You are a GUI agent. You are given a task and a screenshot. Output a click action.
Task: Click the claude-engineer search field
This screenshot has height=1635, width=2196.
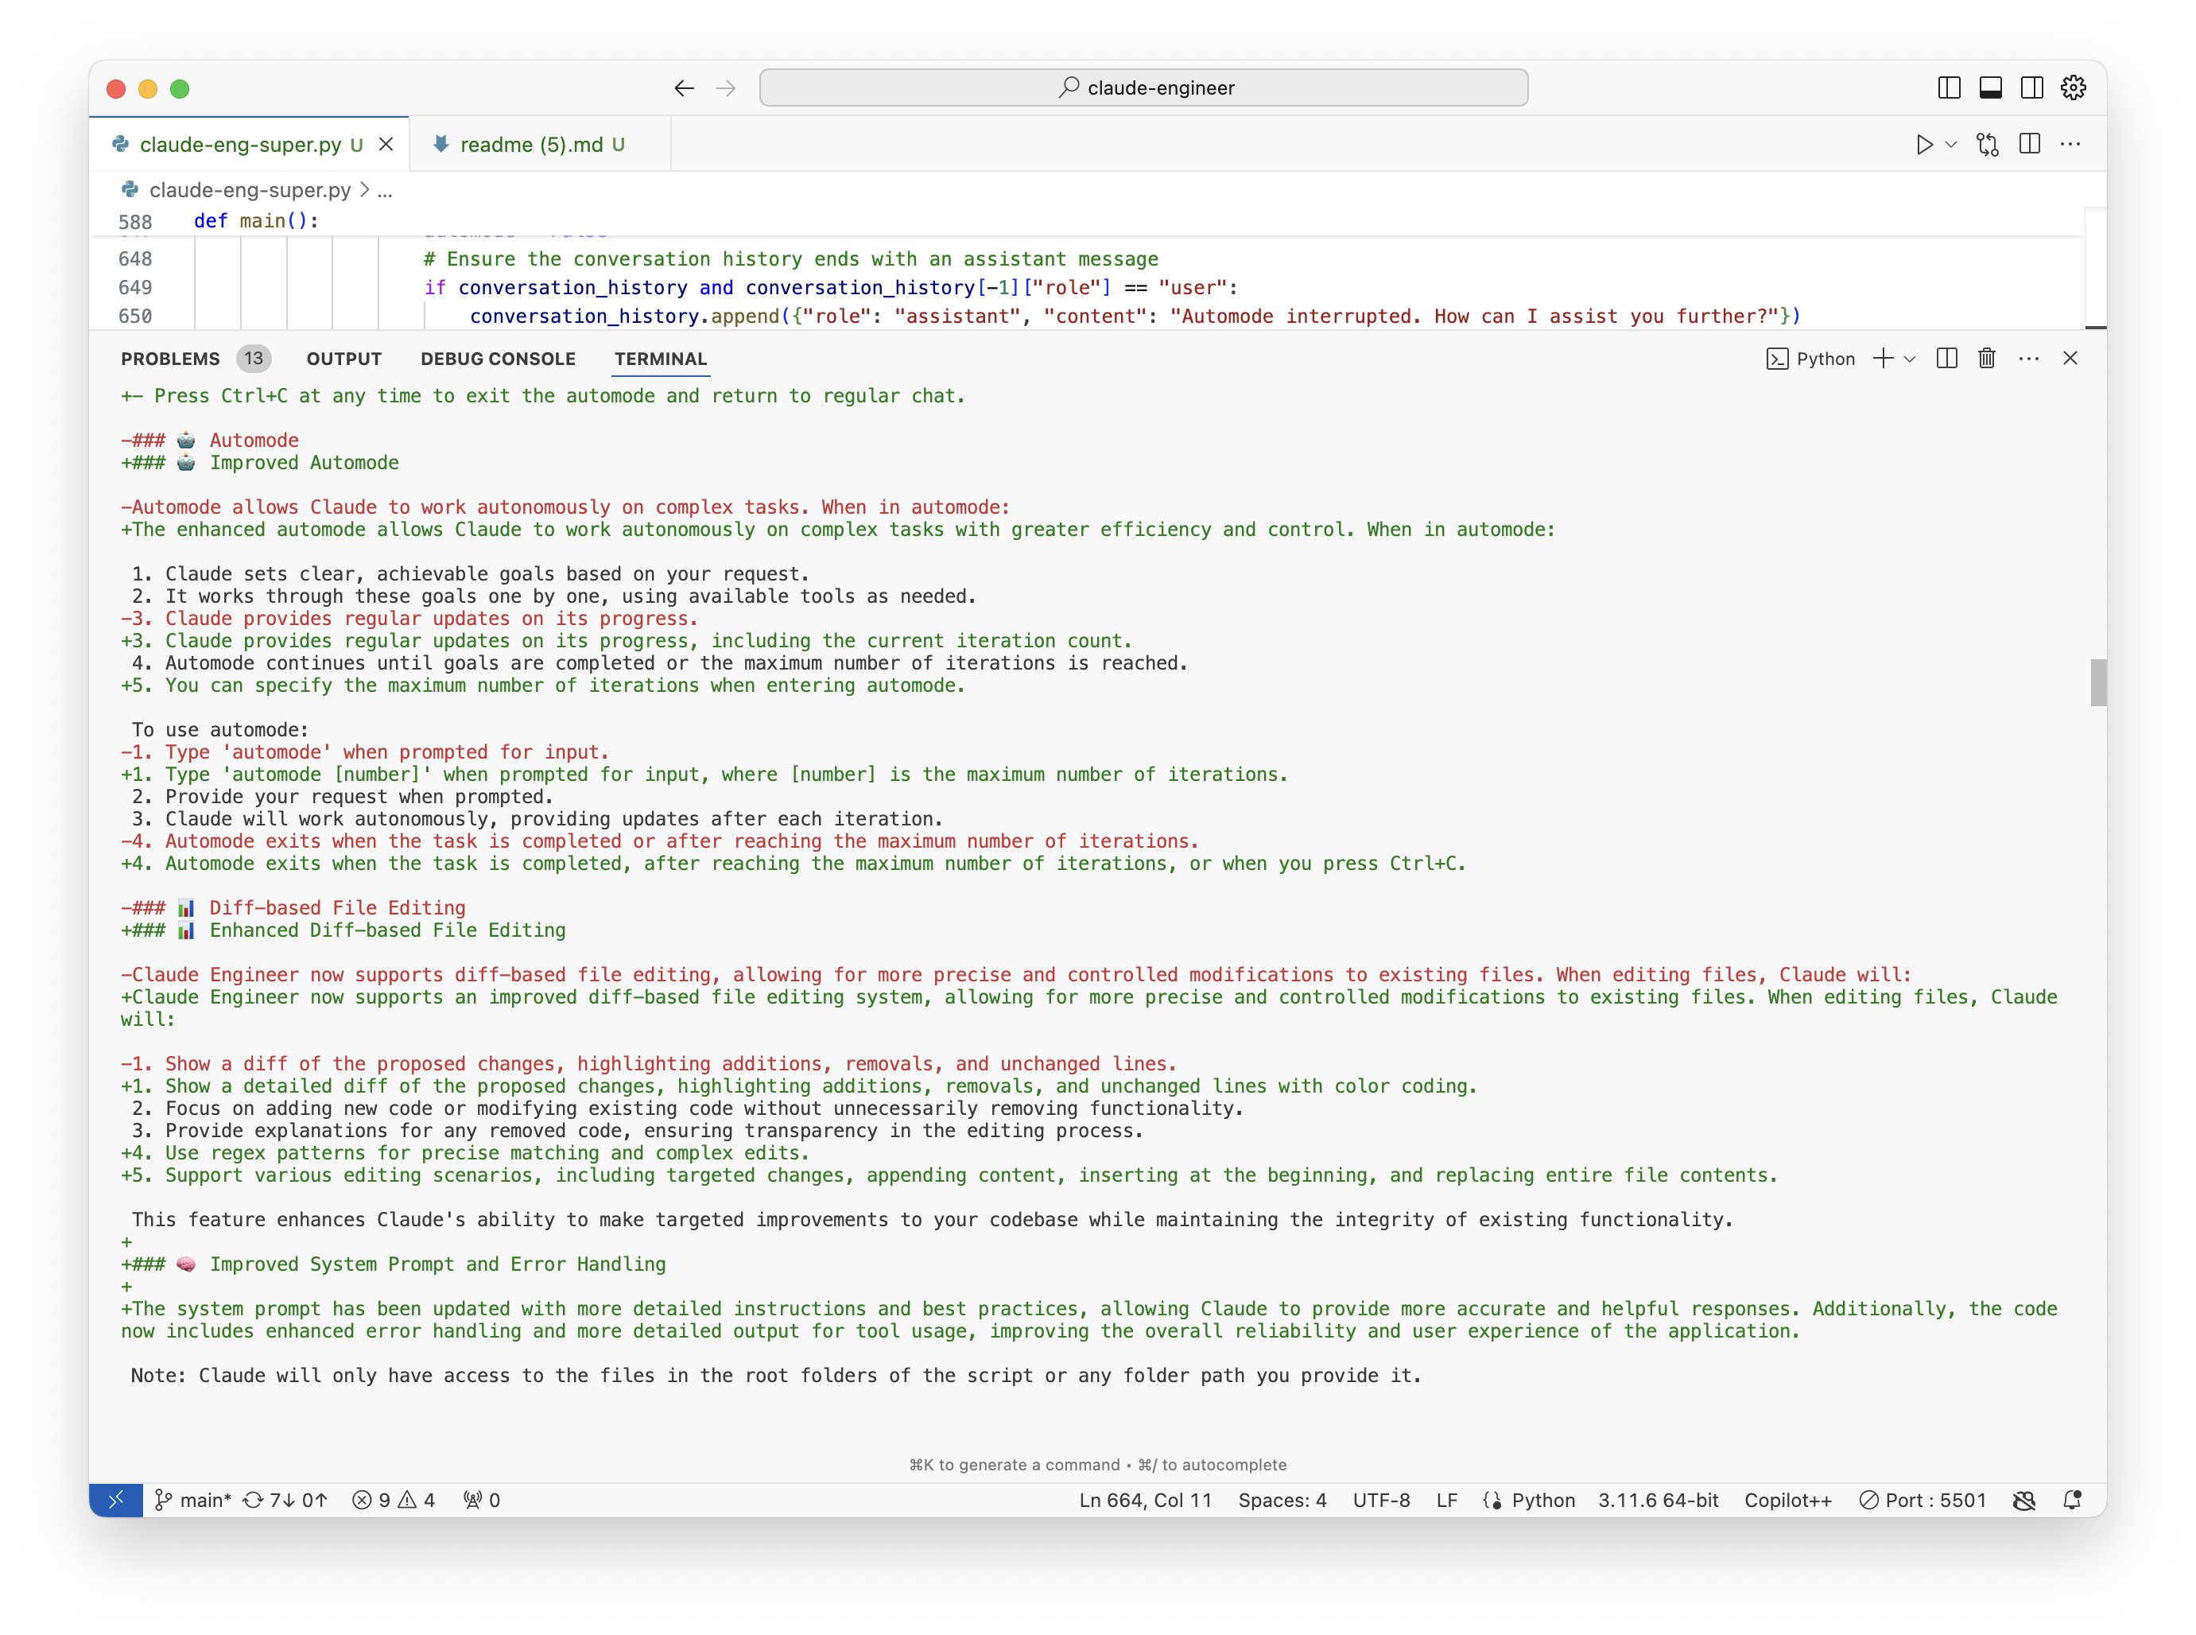click(x=1143, y=88)
